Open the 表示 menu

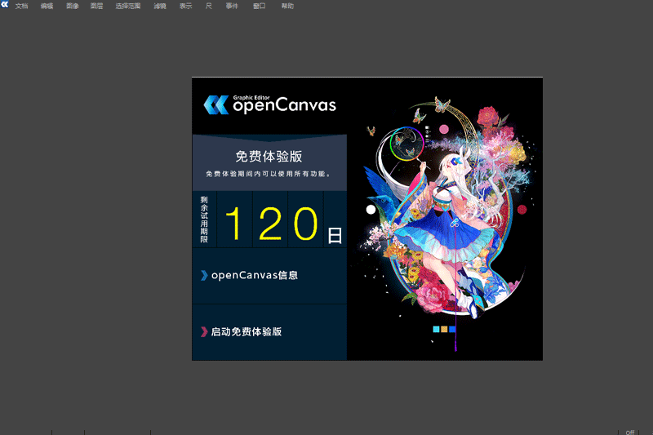coord(185,7)
